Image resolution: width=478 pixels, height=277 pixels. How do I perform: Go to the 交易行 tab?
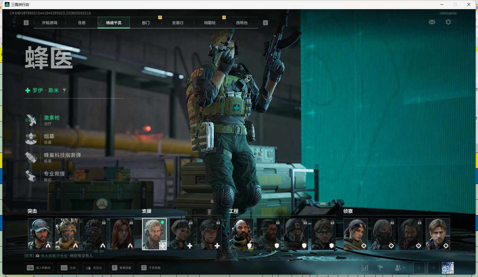pyautogui.click(x=178, y=23)
